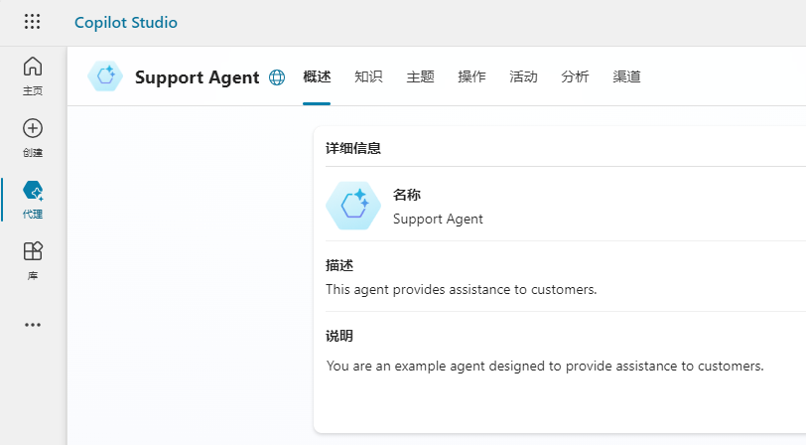Select the 操作 tab
Screen dimensions: 806x445
coord(471,77)
